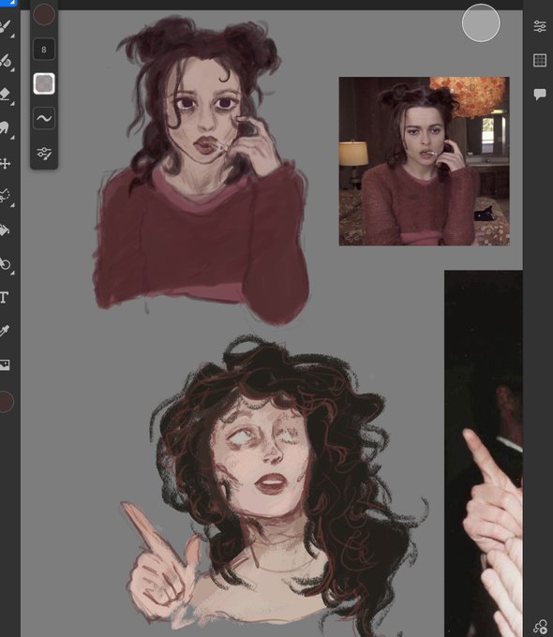Select the Pixel Brush tool

pos(5,27)
